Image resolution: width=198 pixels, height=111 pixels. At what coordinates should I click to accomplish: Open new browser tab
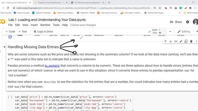109,2
